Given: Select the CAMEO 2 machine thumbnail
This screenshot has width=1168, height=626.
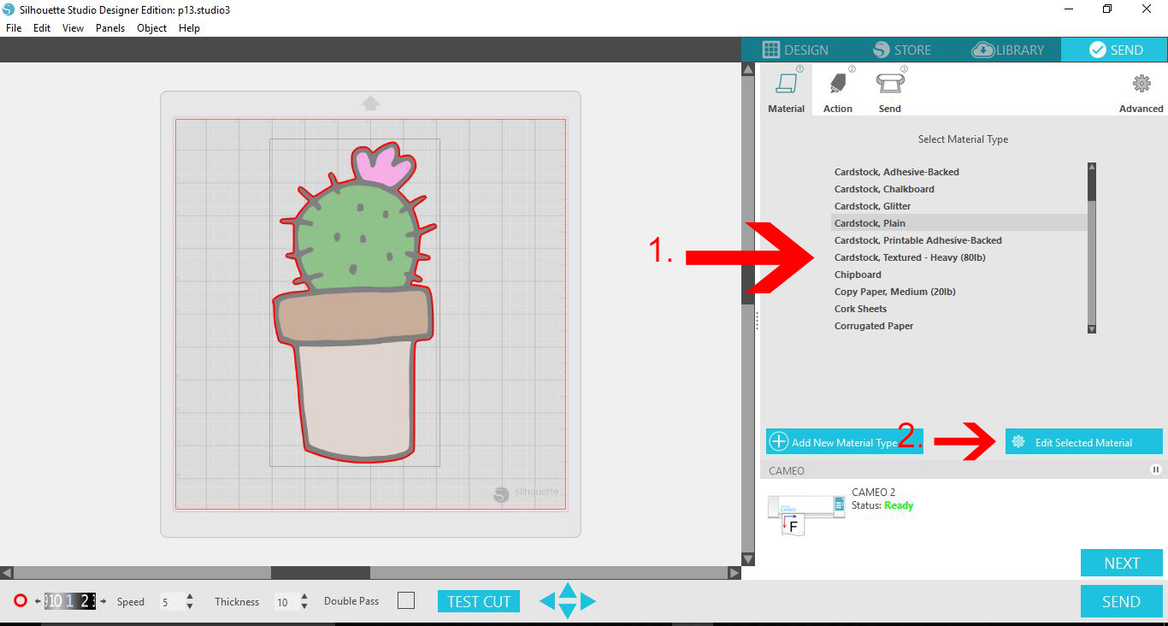Looking at the screenshot, I should (806, 513).
